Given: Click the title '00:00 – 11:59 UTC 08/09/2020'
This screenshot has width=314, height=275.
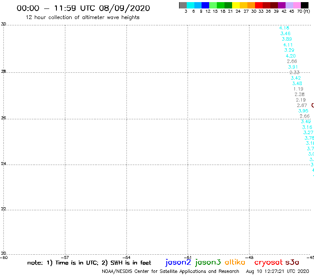Looking at the screenshot, I should pos(83,8).
